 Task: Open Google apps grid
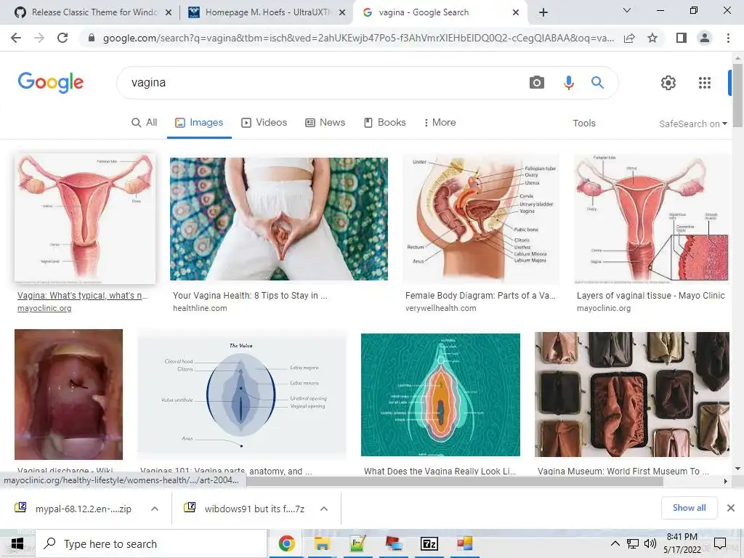tap(705, 83)
